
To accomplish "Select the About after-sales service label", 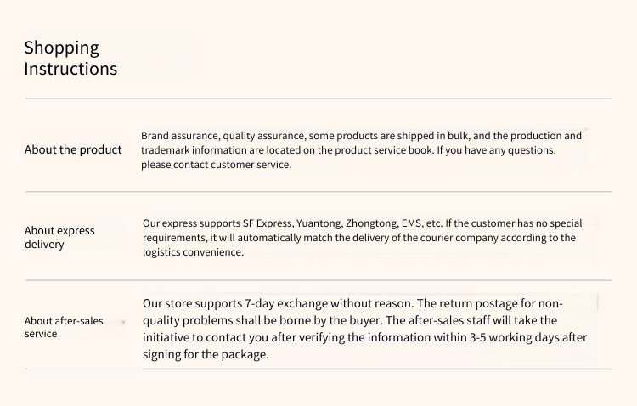I will tap(64, 327).
